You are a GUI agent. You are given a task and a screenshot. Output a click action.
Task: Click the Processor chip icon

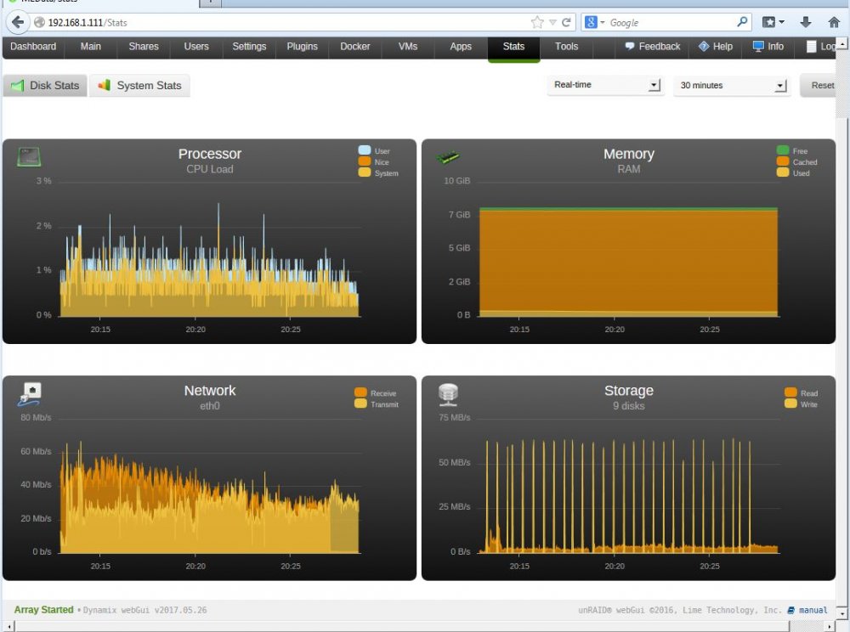29,157
